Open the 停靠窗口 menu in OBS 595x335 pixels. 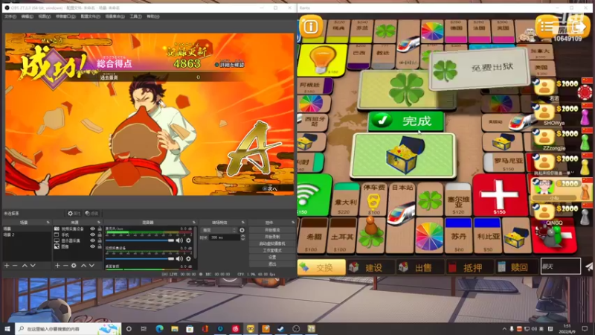point(65,16)
